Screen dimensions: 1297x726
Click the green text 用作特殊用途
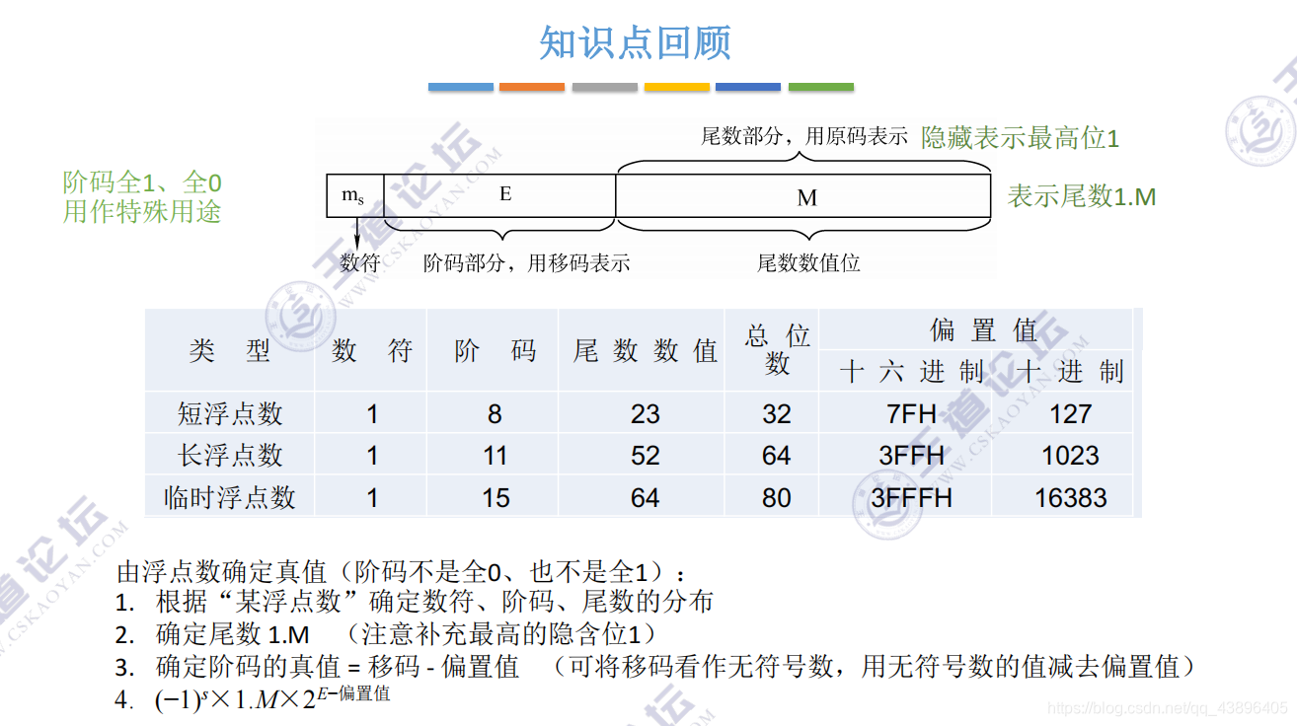click(x=142, y=211)
